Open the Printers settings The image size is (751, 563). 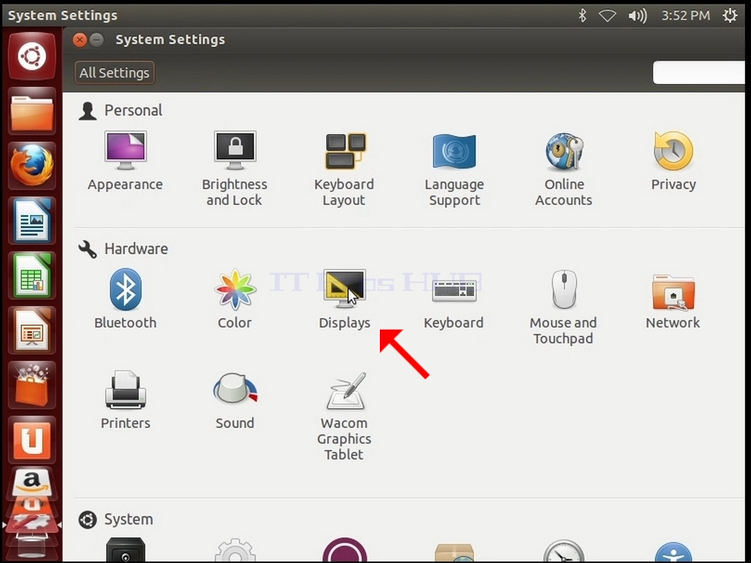(126, 400)
